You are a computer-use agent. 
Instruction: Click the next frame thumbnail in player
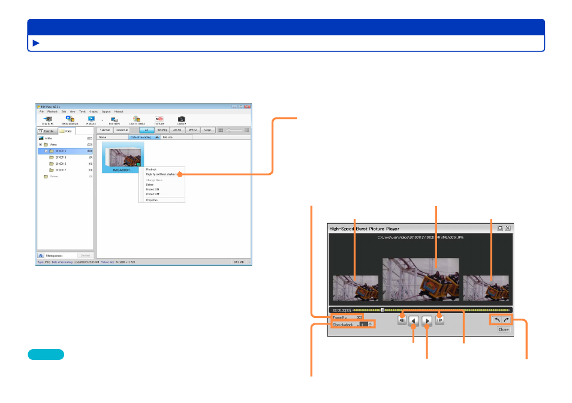(486, 288)
